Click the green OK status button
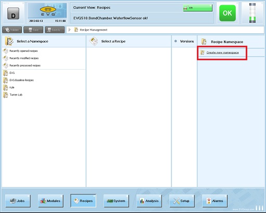266x213 pixels. click(x=228, y=13)
